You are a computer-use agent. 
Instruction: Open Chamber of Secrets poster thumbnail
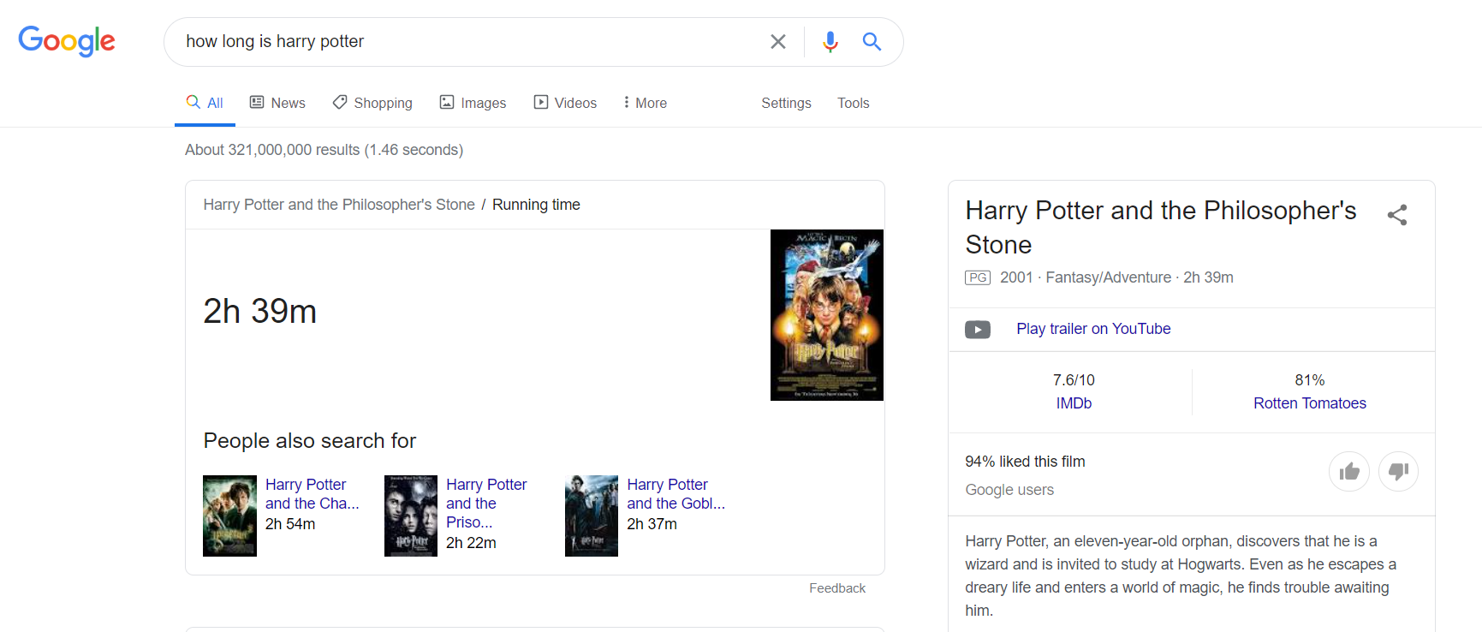pos(229,516)
